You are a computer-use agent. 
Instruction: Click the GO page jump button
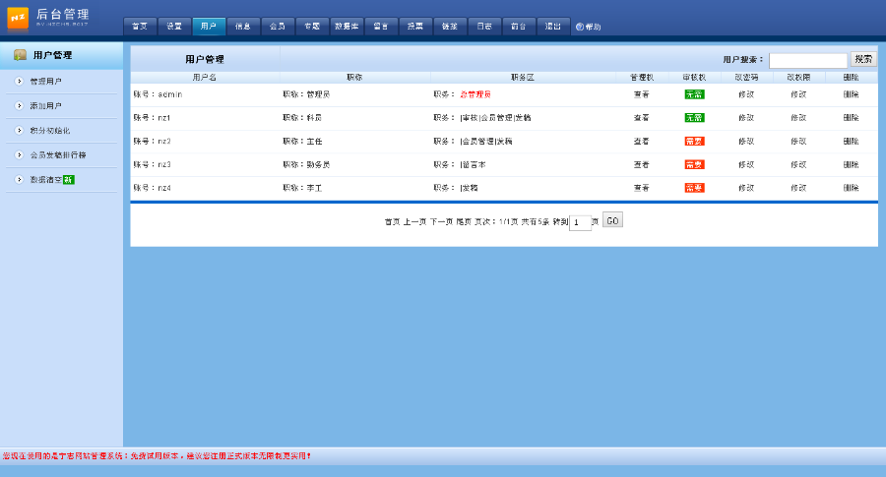coord(612,220)
